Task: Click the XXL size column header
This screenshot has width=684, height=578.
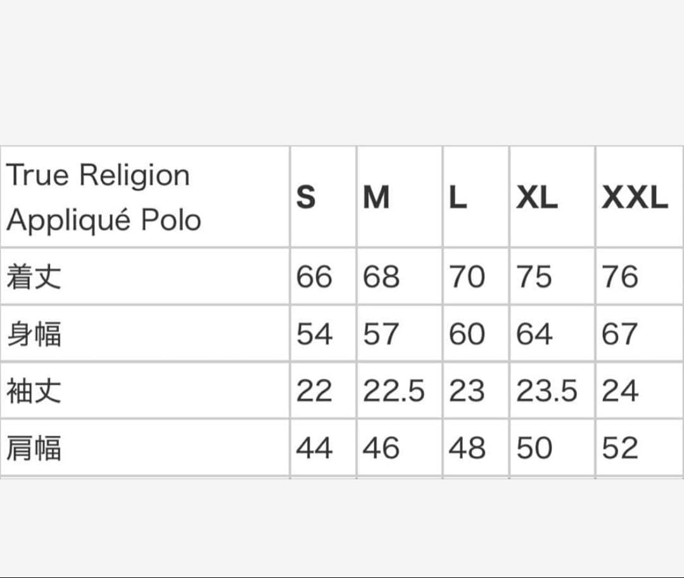Action: pos(635,198)
